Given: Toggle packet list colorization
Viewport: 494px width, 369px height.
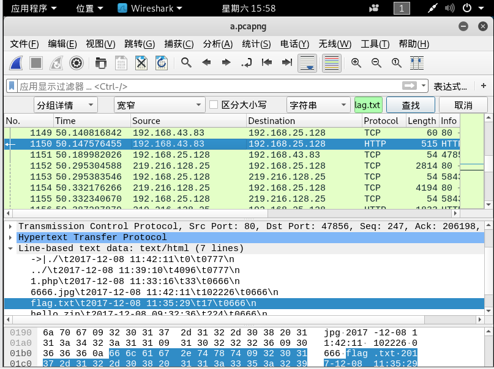Looking at the screenshot, I should coord(331,63).
